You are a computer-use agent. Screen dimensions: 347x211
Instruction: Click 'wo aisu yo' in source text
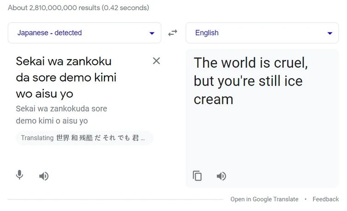pos(45,94)
